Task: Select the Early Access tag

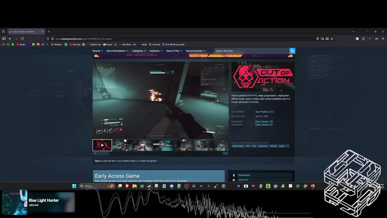Action: pyautogui.click(x=238, y=146)
